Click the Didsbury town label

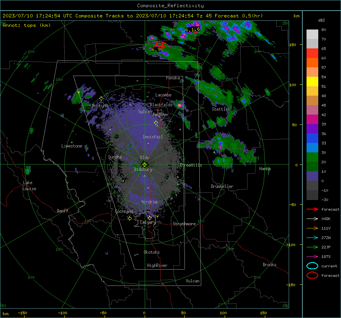coord(143,169)
